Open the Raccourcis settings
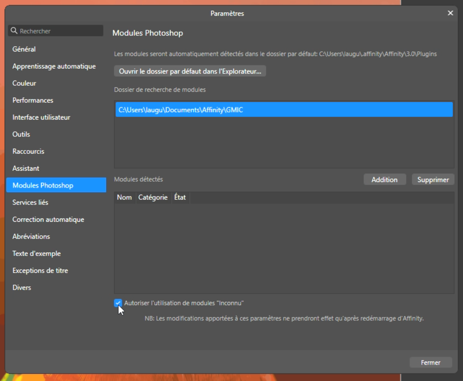The height and width of the screenshot is (381, 463). click(x=28, y=151)
